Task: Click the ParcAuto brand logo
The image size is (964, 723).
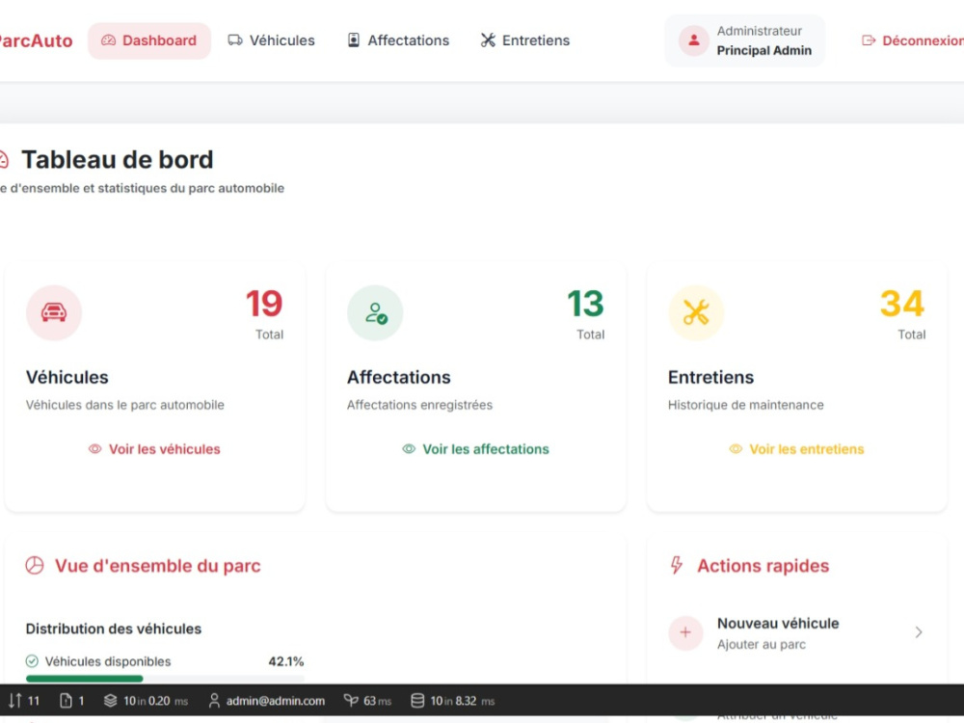Action: point(36,40)
